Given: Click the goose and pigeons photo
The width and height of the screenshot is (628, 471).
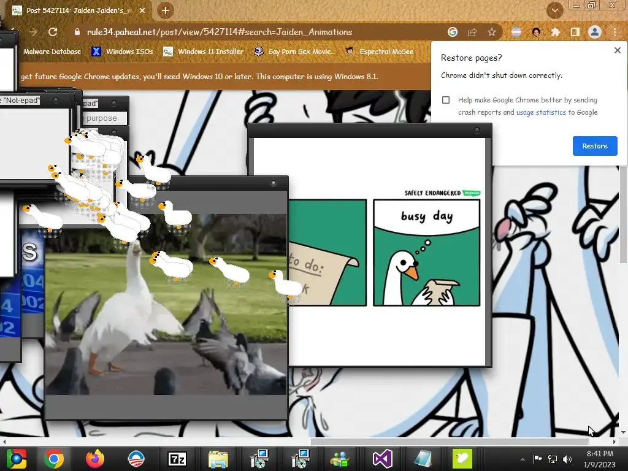Looking at the screenshot, I should tap(166, 304).
